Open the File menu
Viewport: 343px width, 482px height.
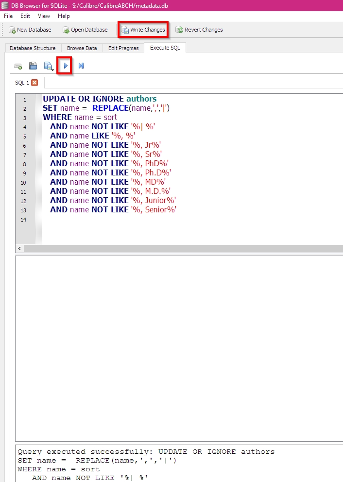8,16
